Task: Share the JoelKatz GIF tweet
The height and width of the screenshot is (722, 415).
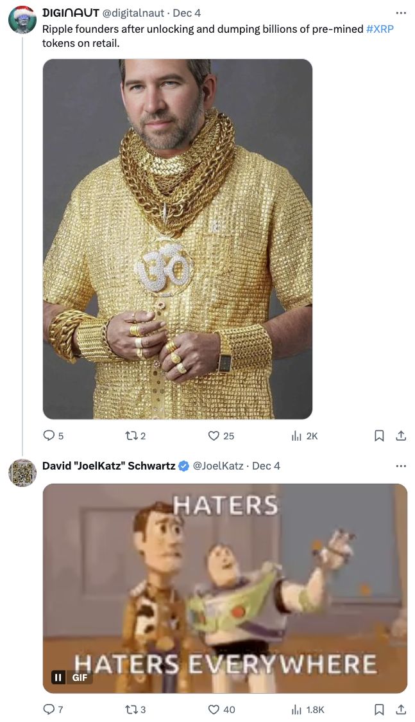Action: 401,709
